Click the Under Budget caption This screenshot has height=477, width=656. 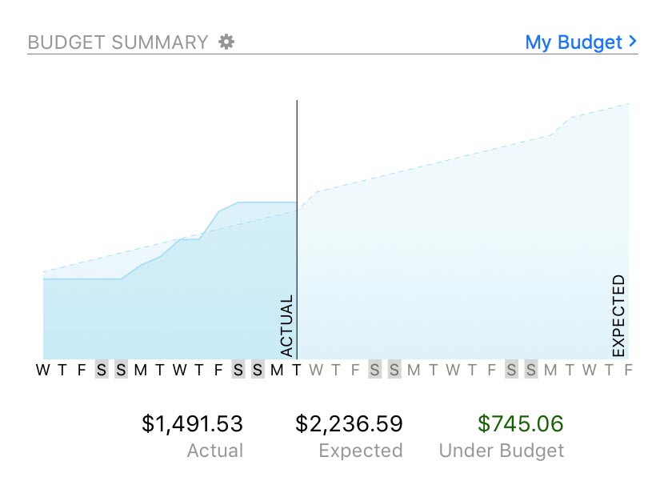pos(502,451)
